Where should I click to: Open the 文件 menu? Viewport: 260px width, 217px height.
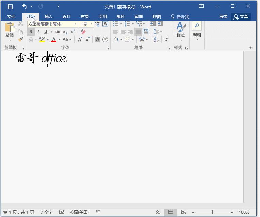(x=11, y=17)
